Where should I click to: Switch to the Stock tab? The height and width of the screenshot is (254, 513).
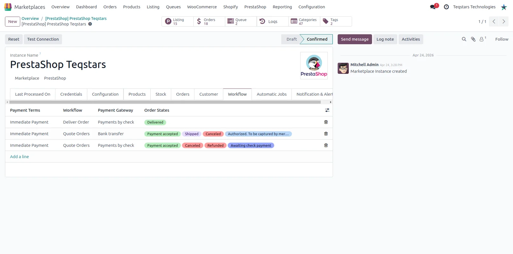tap(161, 94)
